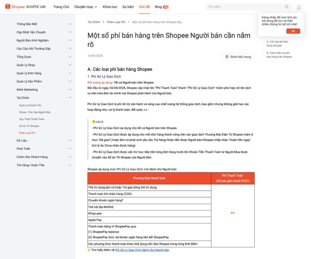The width and height of the screenshot is (311, 259).
Task: Click the Apple Pay table row
Action: pyautogui.click(x=149, y=220)
